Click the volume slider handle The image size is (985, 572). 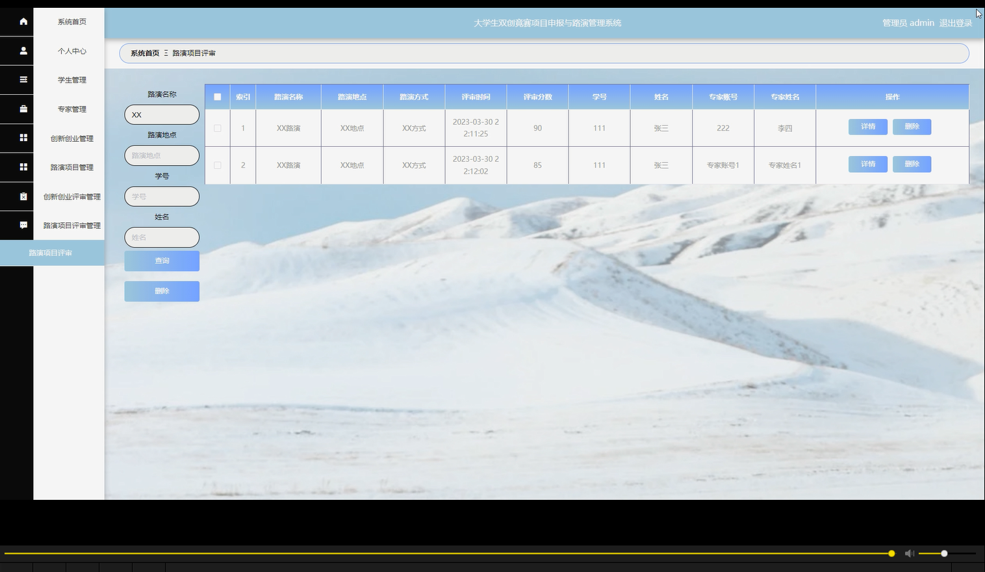[944, 553]
